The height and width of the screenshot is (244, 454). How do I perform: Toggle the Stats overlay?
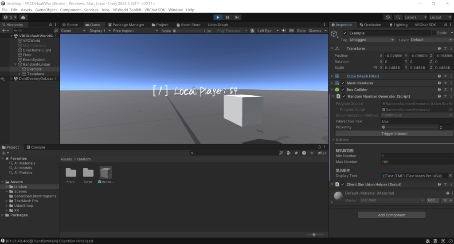pos(301,31)
